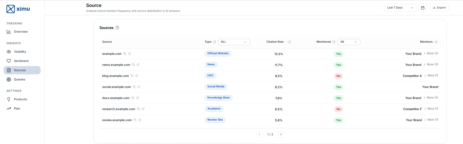Image resolution: width=463 pixels, height=144 pixels.
Task: Expand the Last 7 Days dropdown
Action: pos(400,8)
